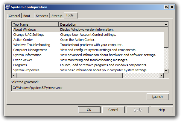The height and width of the screenshot is (122, 181).
Task: Confirm with the OK button
Action: (89, 110)
